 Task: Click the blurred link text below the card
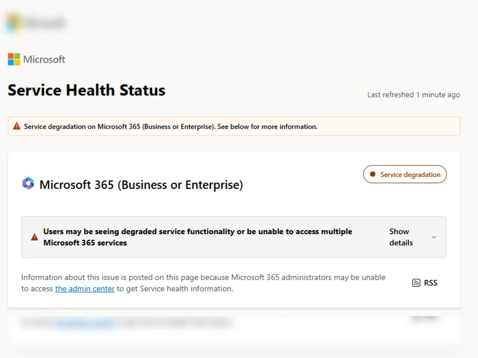85,323
